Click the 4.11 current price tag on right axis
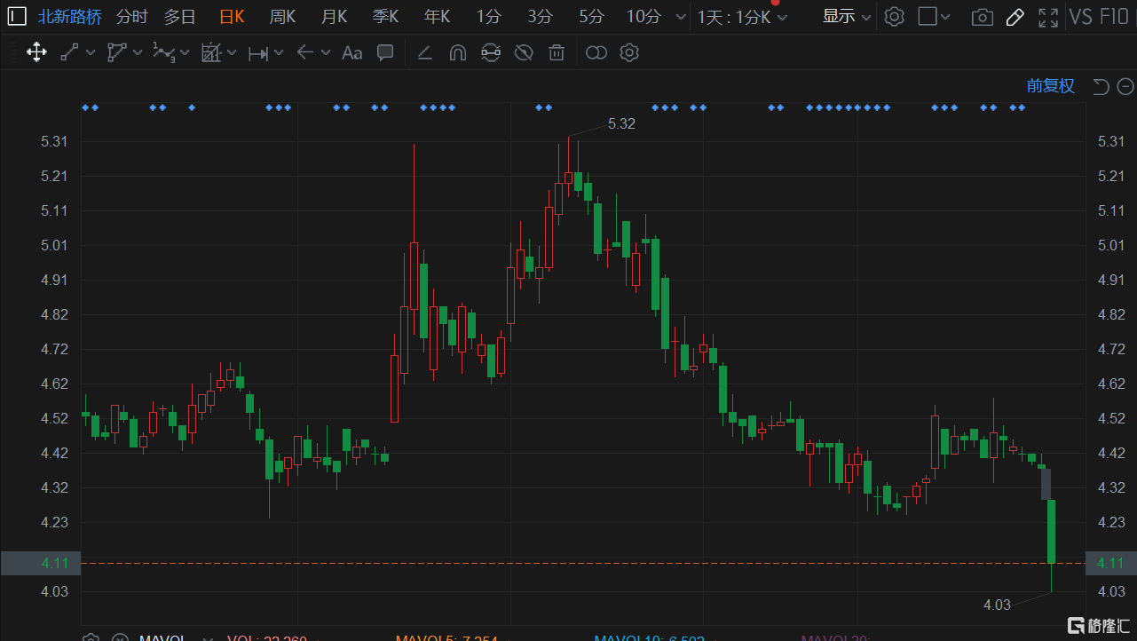 [x=1111, y=563]
